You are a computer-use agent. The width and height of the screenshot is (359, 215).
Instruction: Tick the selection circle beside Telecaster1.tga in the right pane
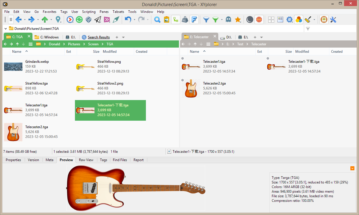pyautogui.click(x=183, y=58)
